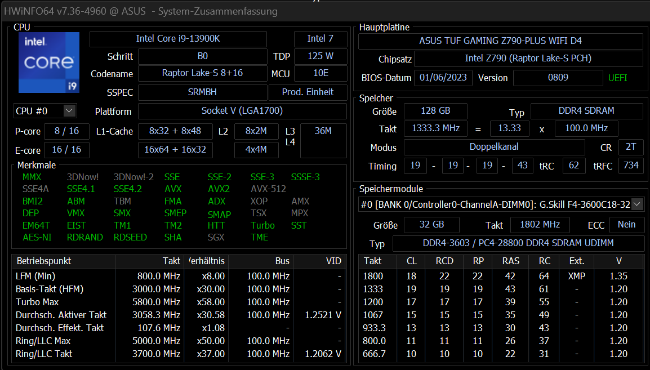Click the timing value 43
This screenshot has width=650, height=370.
pos(522,166)
